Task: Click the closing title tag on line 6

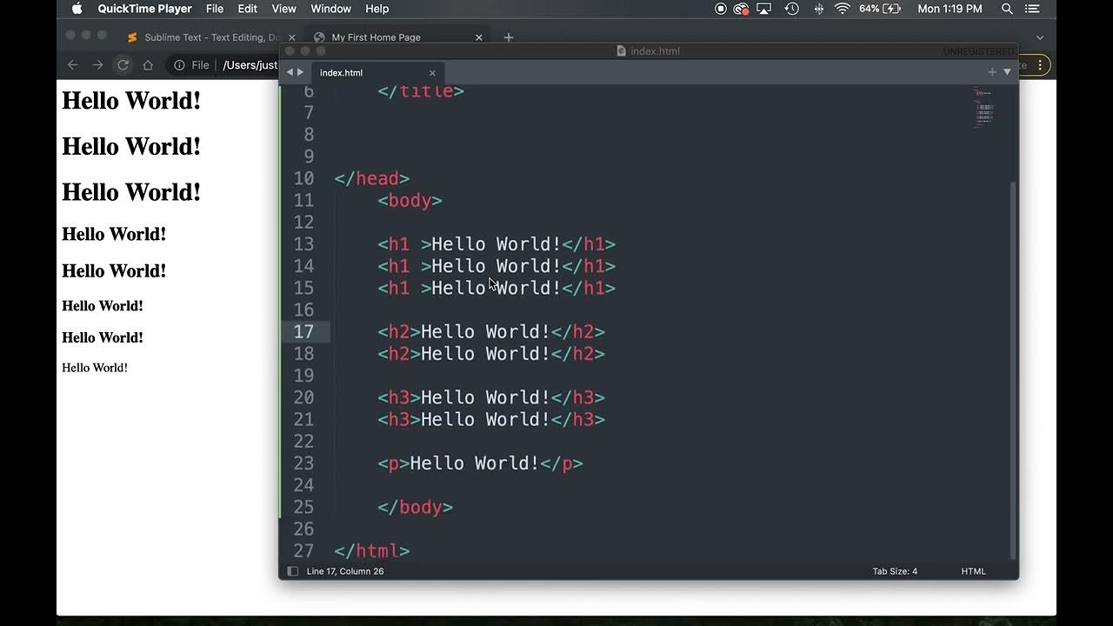Action: [421, 91]
